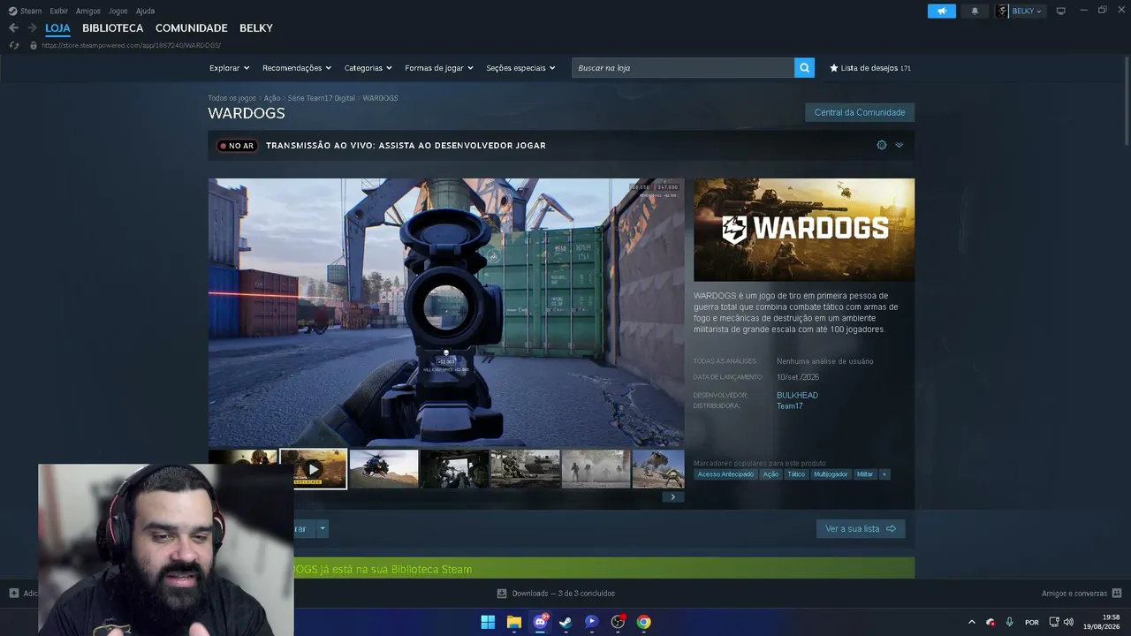Screen dimensions: 1131x636
Task: Reload the store page
Action: pos(13,45)
